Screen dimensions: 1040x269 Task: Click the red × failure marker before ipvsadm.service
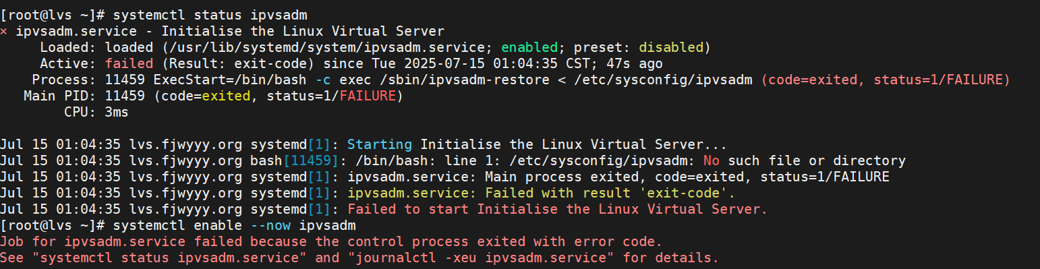(x=4, y=31)
